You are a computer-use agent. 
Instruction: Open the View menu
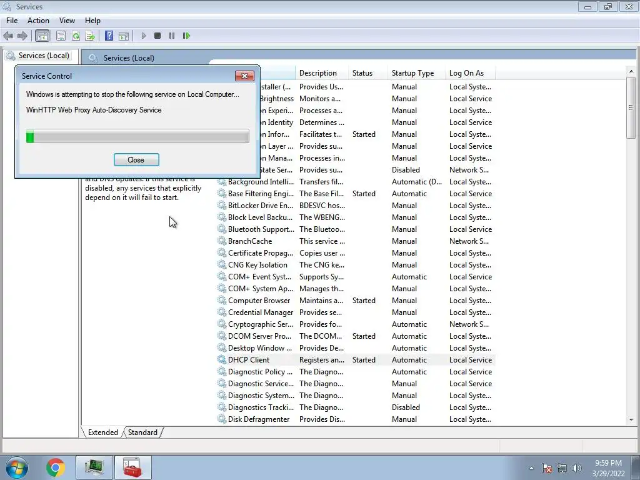coord(67,21)
